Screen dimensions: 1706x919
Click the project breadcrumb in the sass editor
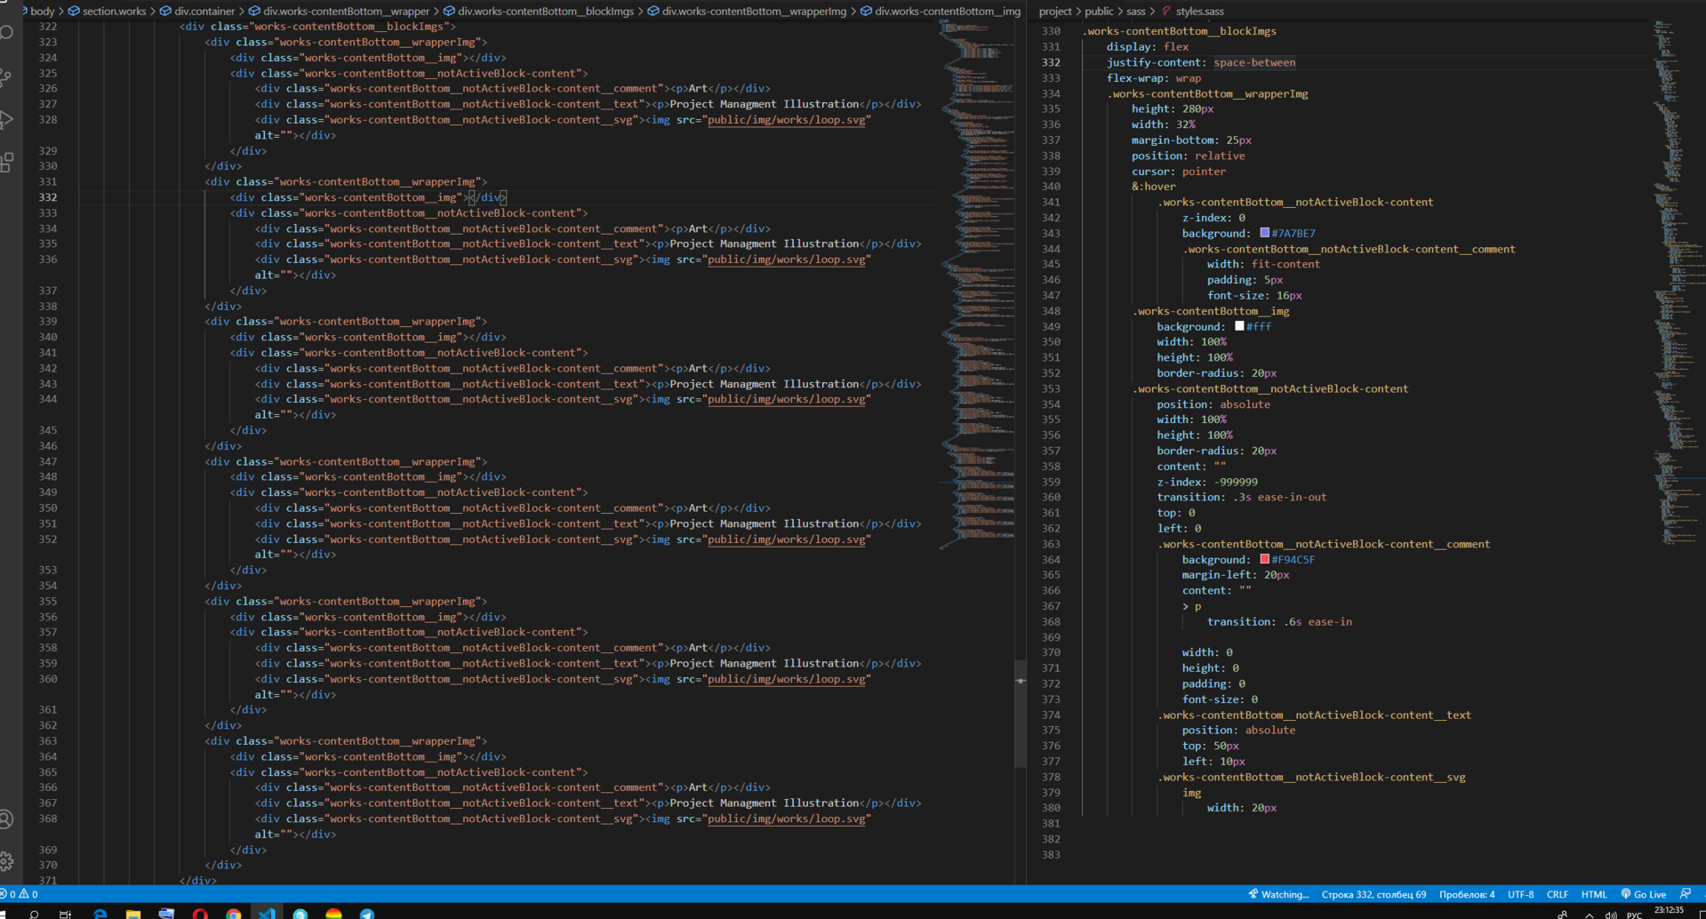[x=1055, y=12]
